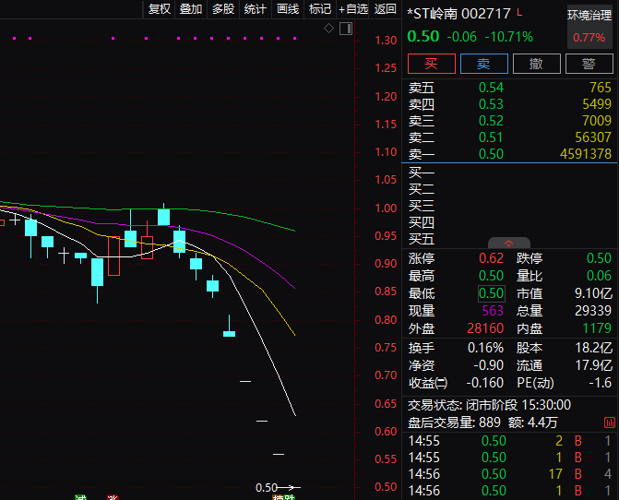The image size is (619, 500).
Task: Click the 1.00 label on price axis
Action: point(386,208)
